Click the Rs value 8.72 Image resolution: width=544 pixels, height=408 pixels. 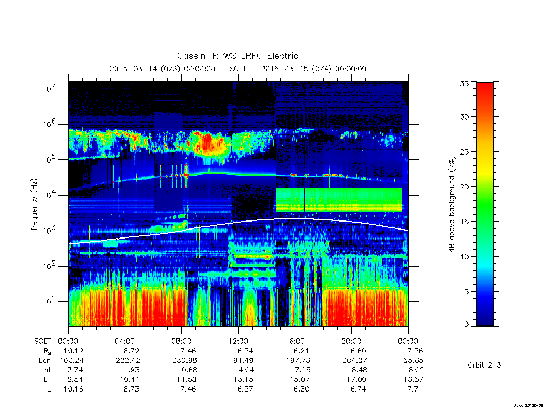point(132,351)
